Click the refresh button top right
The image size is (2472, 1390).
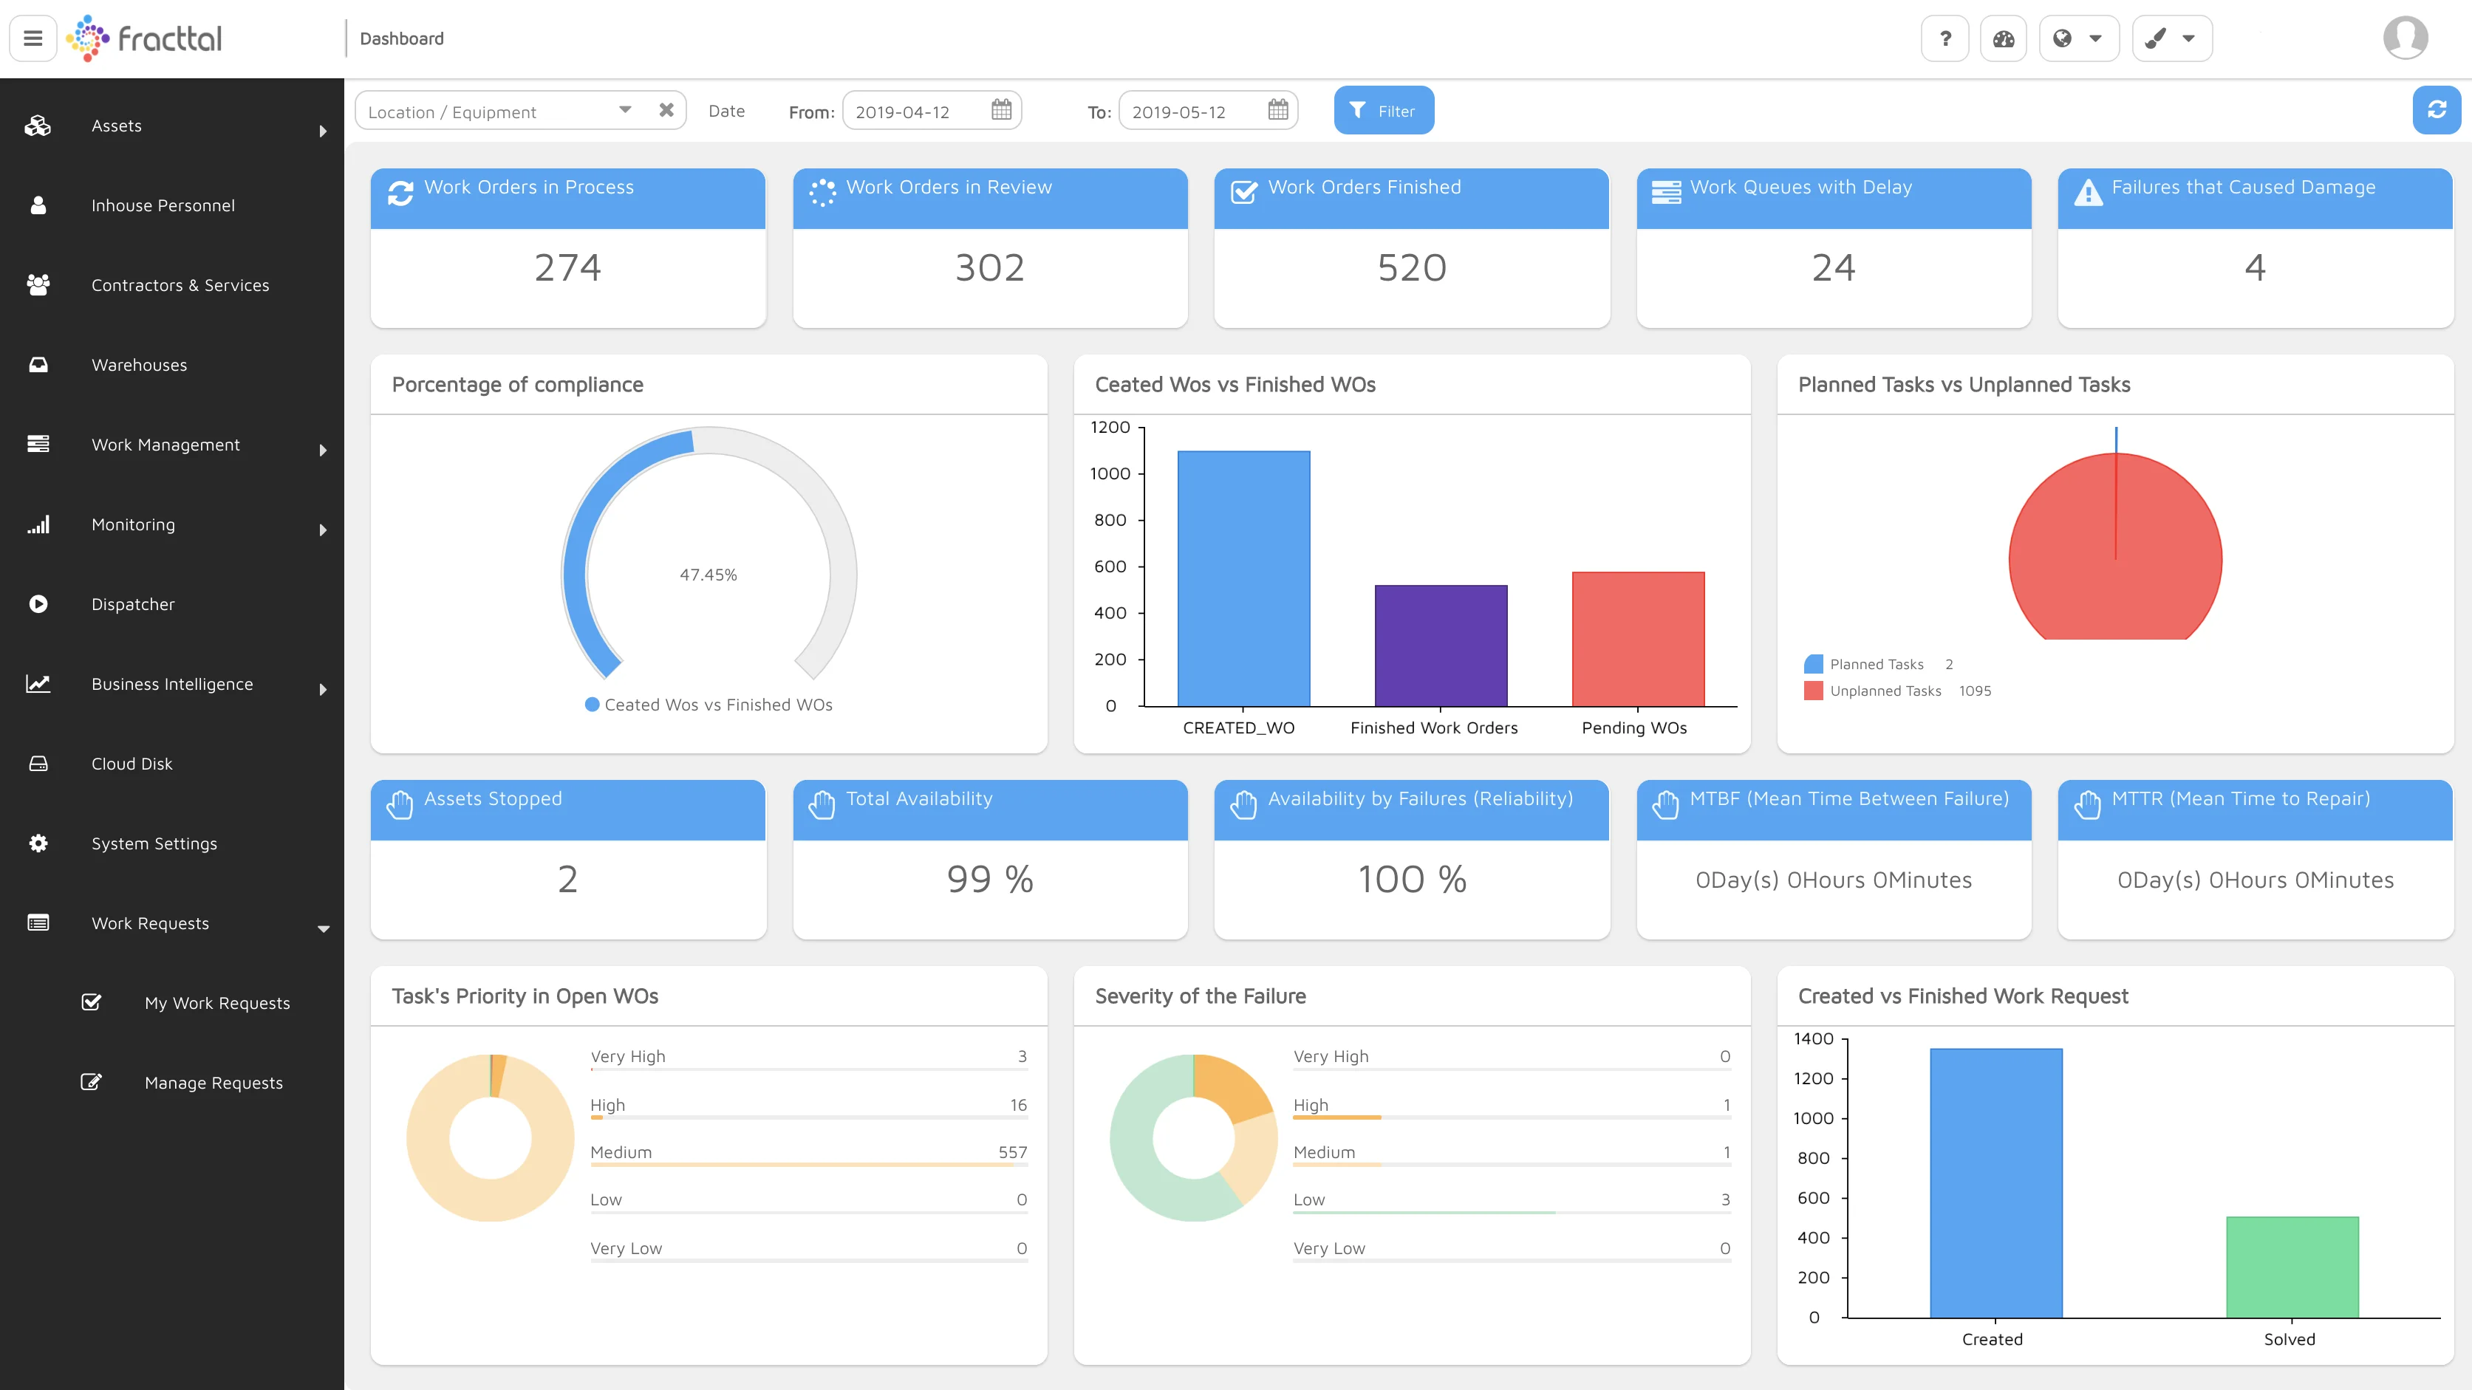2438,110
